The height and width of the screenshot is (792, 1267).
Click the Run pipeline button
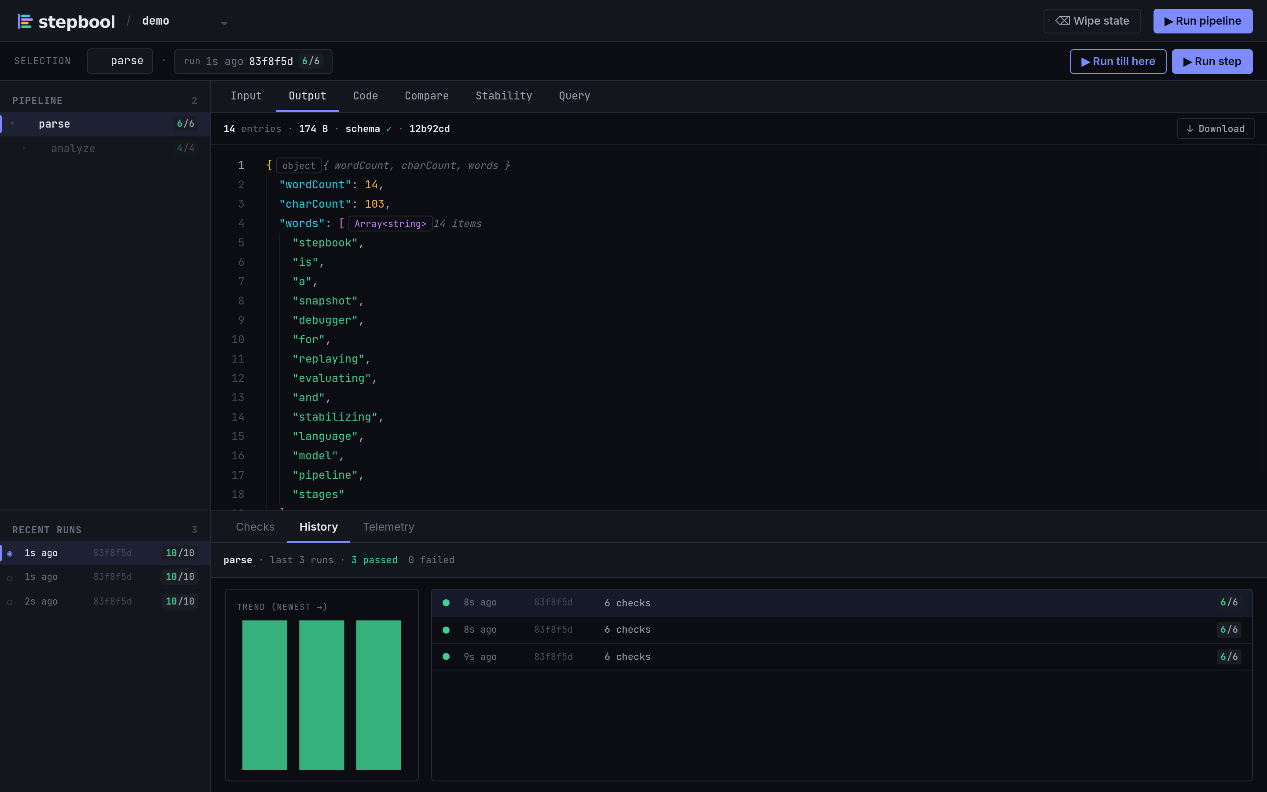[1203, 21]
